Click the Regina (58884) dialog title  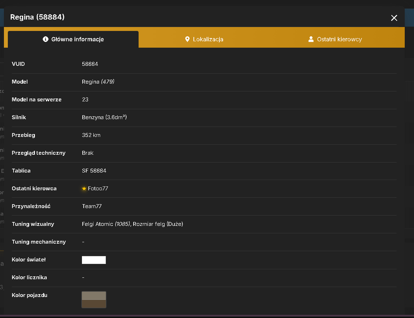[37, 17]
